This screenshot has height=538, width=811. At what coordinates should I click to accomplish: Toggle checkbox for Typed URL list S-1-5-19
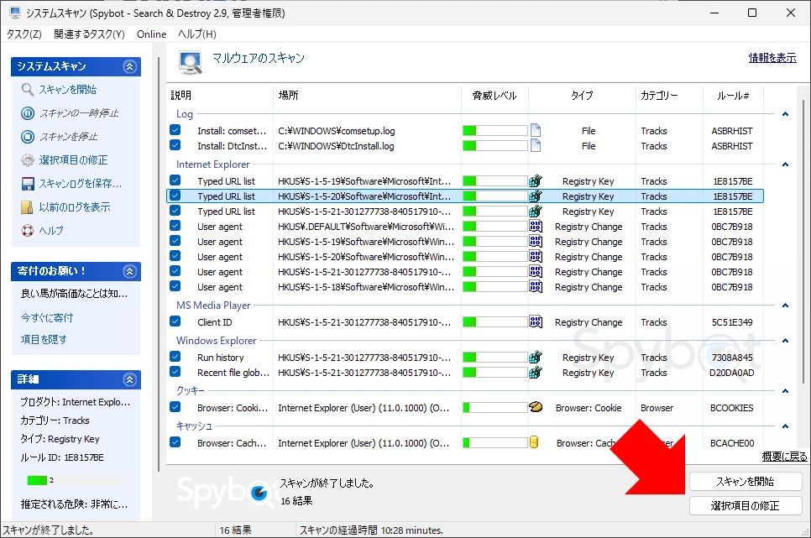point(175,180)
